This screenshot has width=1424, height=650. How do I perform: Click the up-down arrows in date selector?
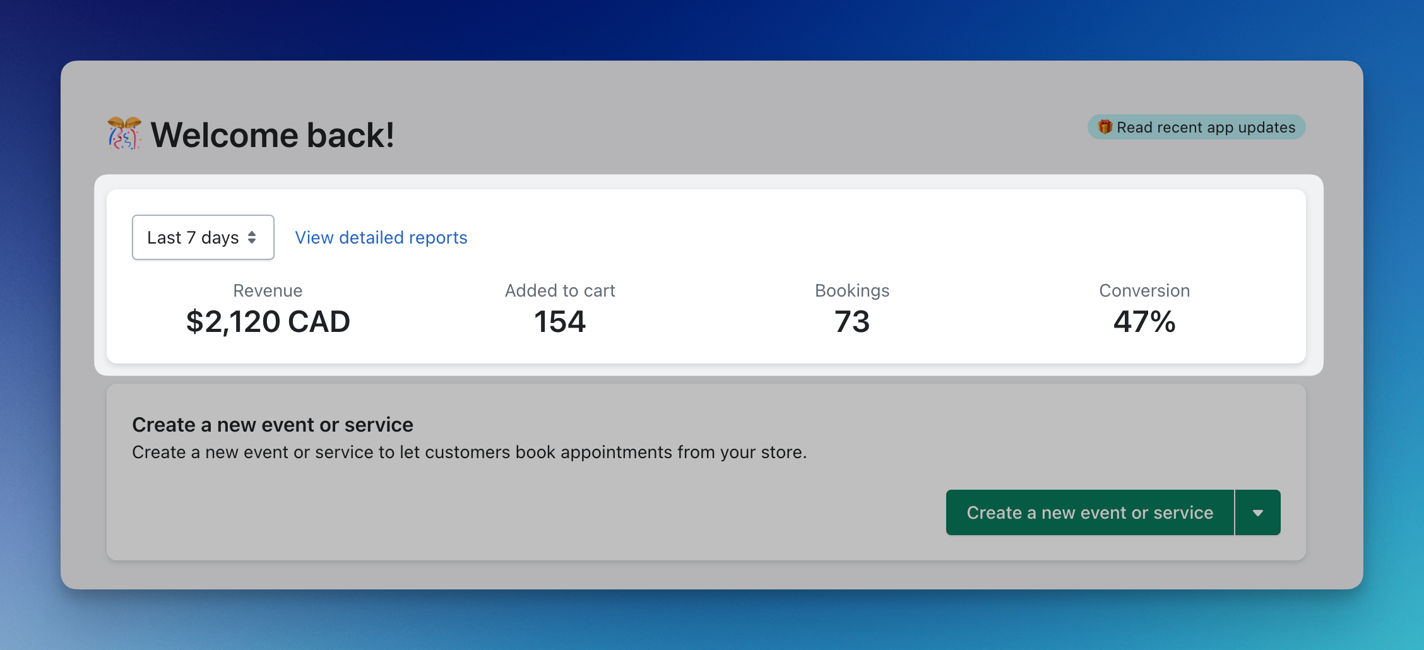pos(252,237)
